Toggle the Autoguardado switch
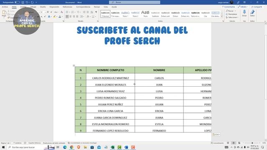267x150 pixels. click(17, 2)
